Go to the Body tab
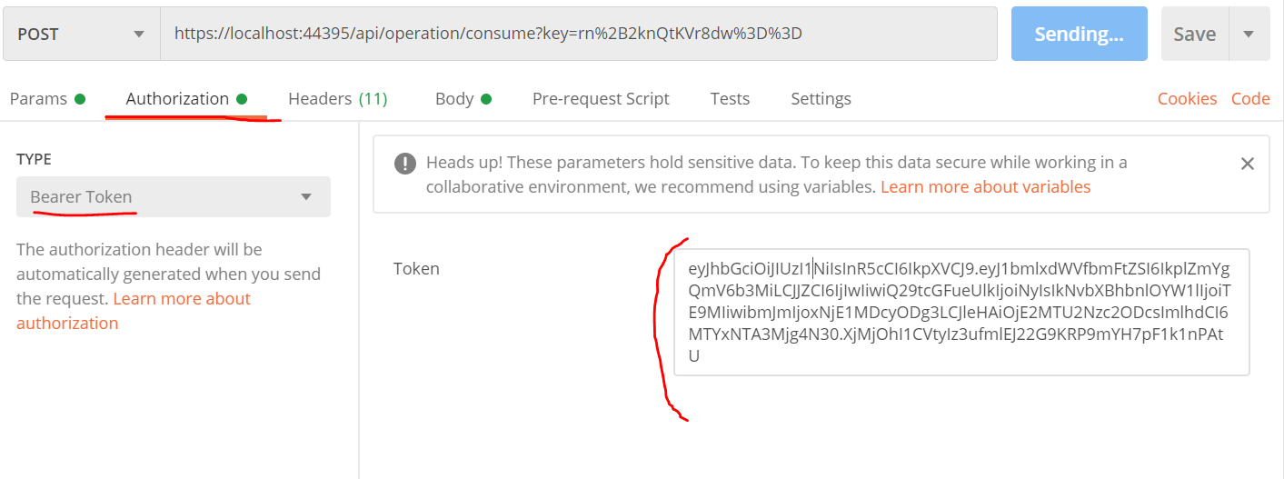This screenshot has width=1284, height=479. coord(463,99)
